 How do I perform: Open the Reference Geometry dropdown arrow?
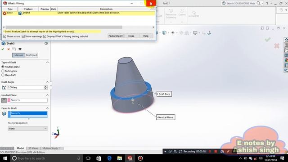click(171, 22)
